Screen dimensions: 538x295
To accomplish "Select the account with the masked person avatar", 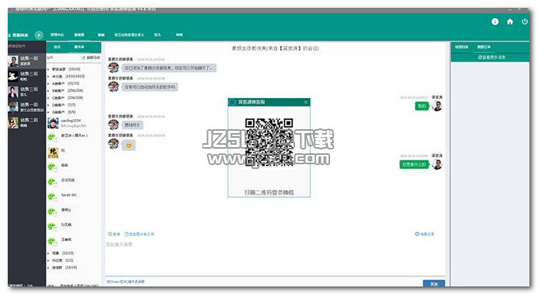I will pyautogui.click(x=26, y=107).
